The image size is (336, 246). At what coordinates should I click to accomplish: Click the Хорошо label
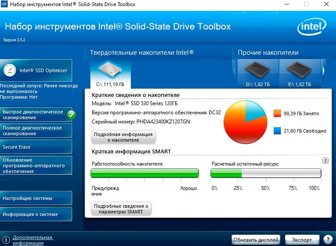coord(189,188)
